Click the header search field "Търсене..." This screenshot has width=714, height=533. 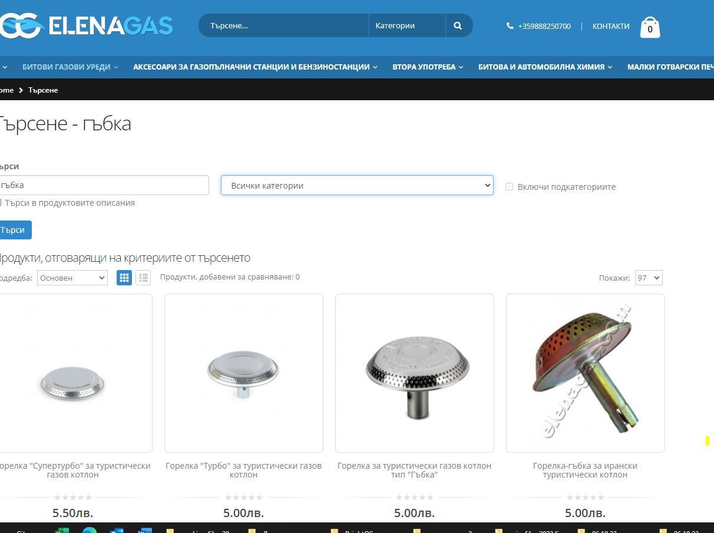(x=284, y=25)
